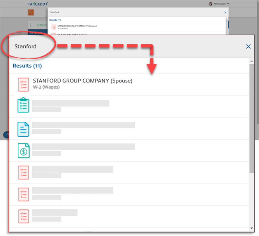Viewport: 259px width, 236px height.
Task: Click the small Results (11) label in background
Action: [x=55, y=20]
